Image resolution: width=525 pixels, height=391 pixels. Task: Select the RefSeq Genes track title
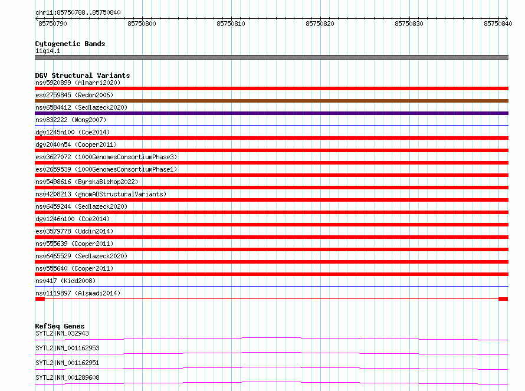[x=60, y=326]
